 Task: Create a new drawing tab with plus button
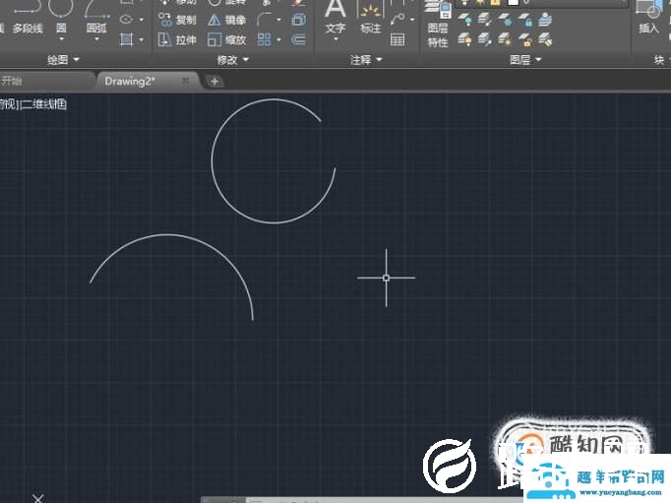(x=214, y=81)
